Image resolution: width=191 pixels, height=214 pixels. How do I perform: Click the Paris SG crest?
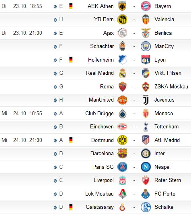point(122,167)
